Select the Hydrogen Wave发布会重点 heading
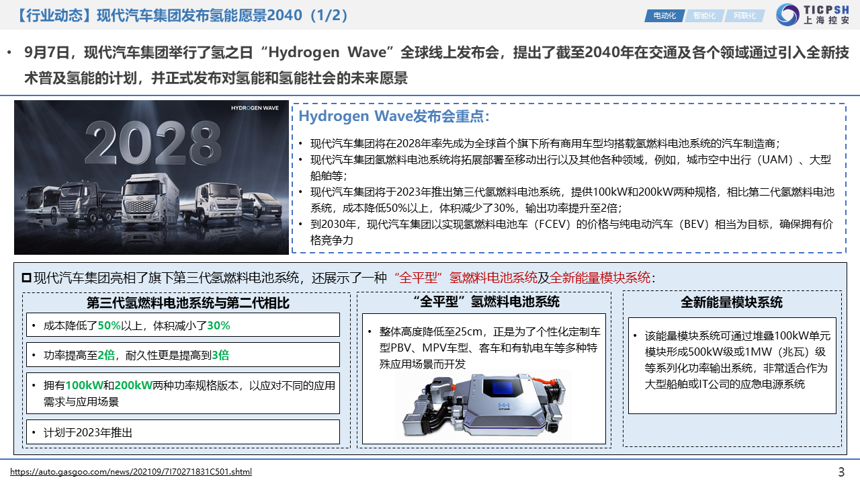 394,116
